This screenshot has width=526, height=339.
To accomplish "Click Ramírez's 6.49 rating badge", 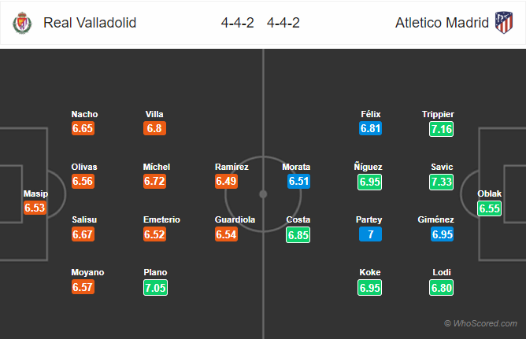I will (x=226, y=181).
